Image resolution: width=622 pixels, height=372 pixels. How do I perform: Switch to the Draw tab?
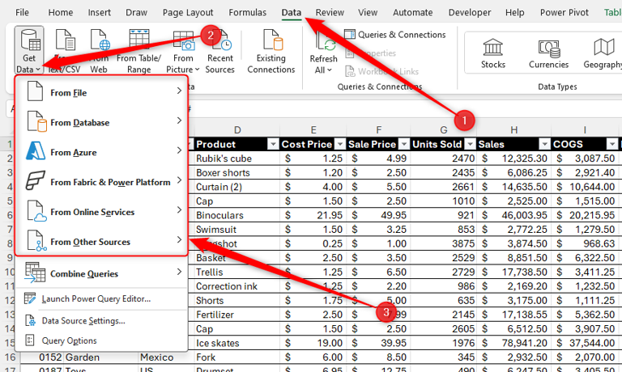coord(136,12)
